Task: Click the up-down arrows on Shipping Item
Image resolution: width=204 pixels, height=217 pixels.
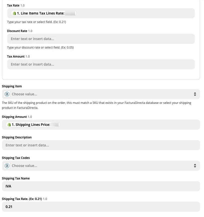Action: (195, 94)
